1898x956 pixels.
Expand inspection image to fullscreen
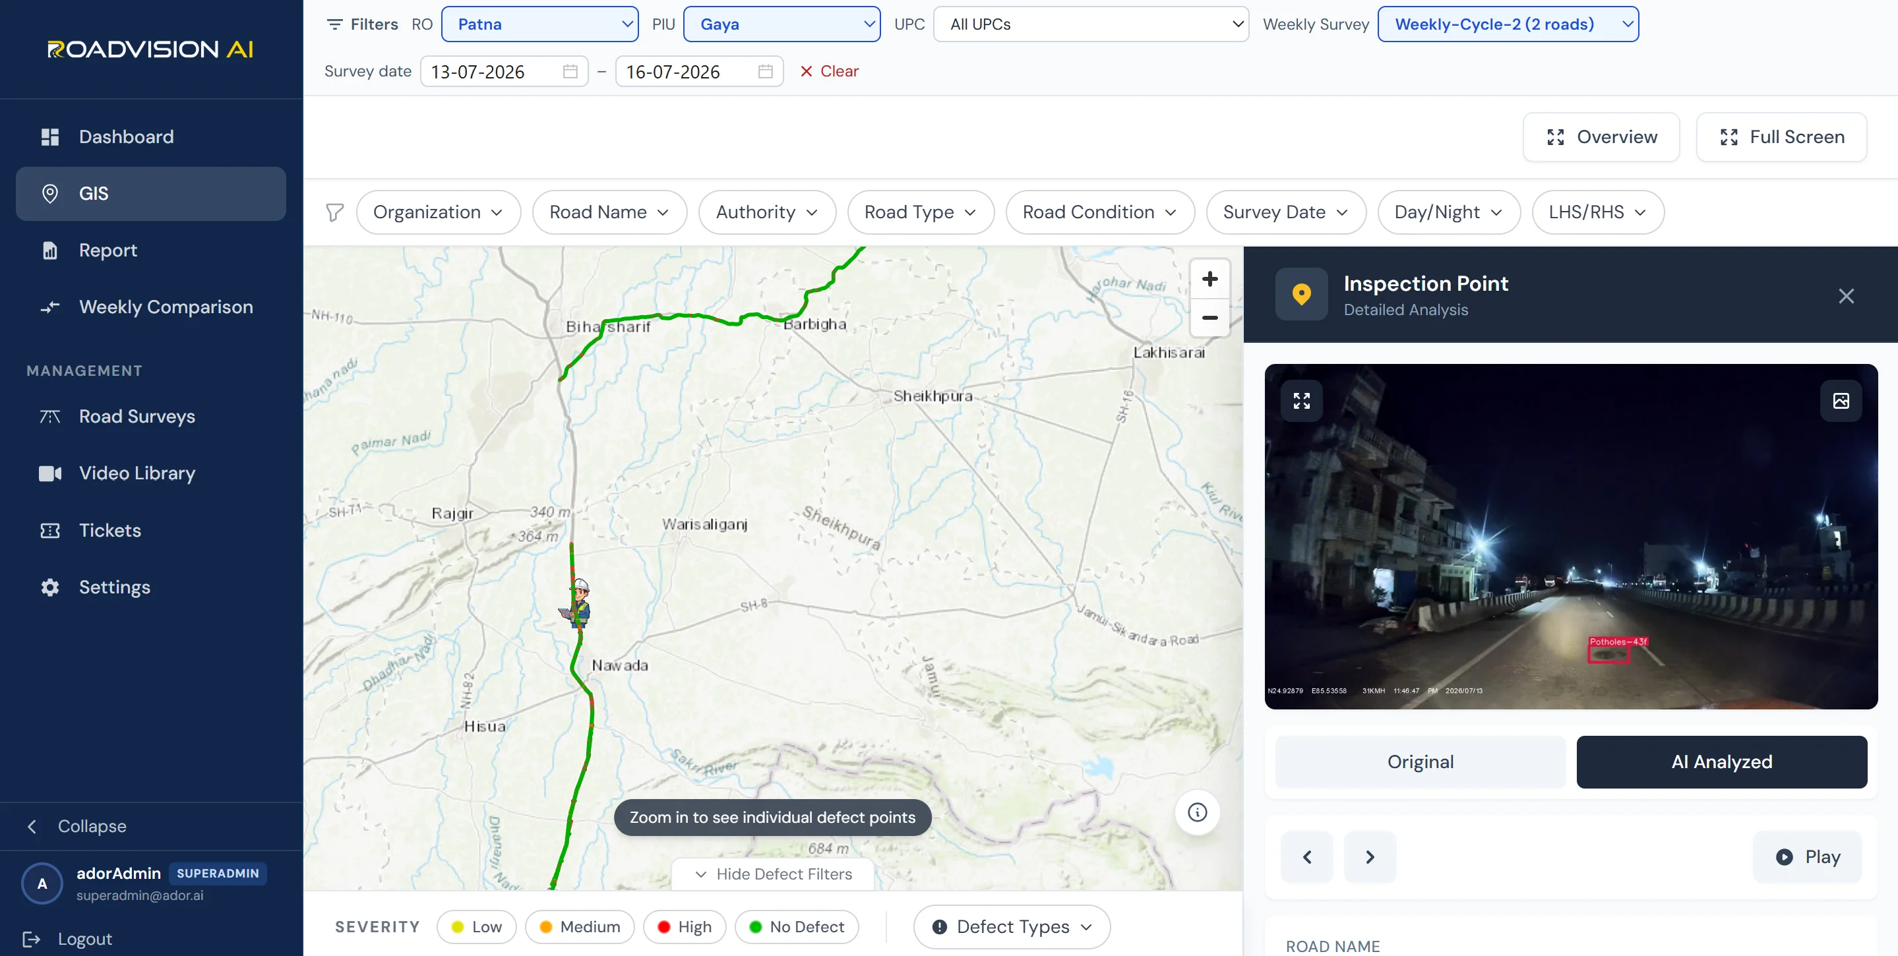[x=1301, y=401]
